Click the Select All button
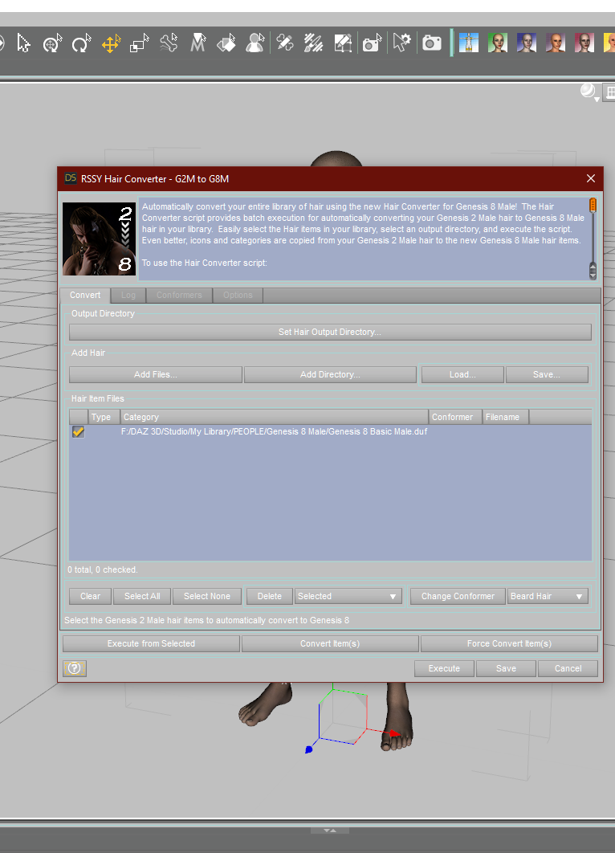The image size is (615, 853). click(142, 596)
